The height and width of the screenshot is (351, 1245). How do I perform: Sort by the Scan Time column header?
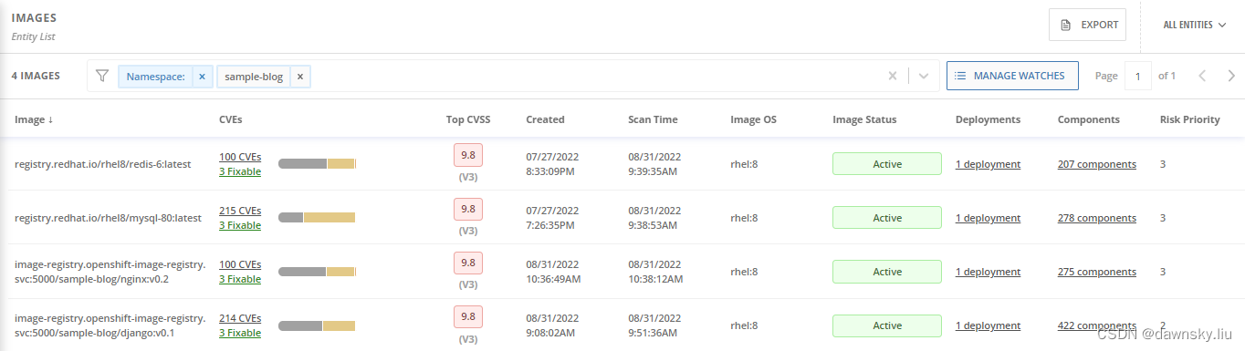pyautogui.click(x=653, y=119)
